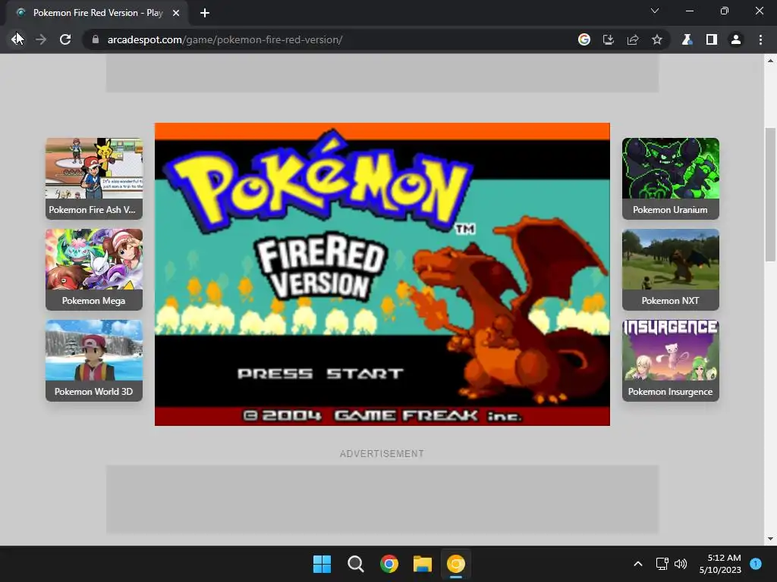Open the Google icon in address bar

point(584,39)
